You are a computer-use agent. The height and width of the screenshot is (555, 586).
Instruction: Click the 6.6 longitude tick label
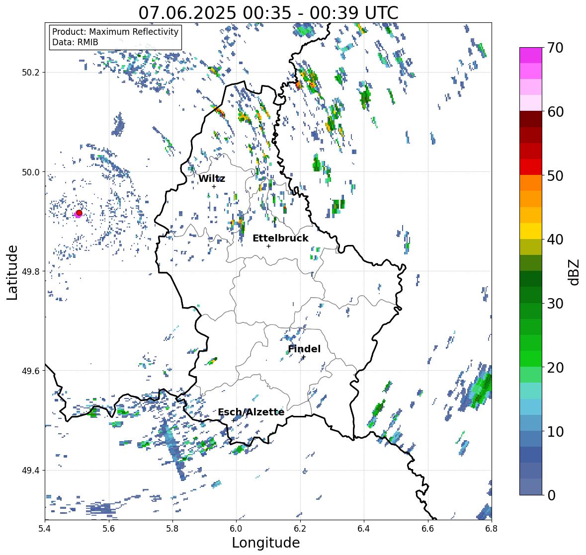click(428, 529)
